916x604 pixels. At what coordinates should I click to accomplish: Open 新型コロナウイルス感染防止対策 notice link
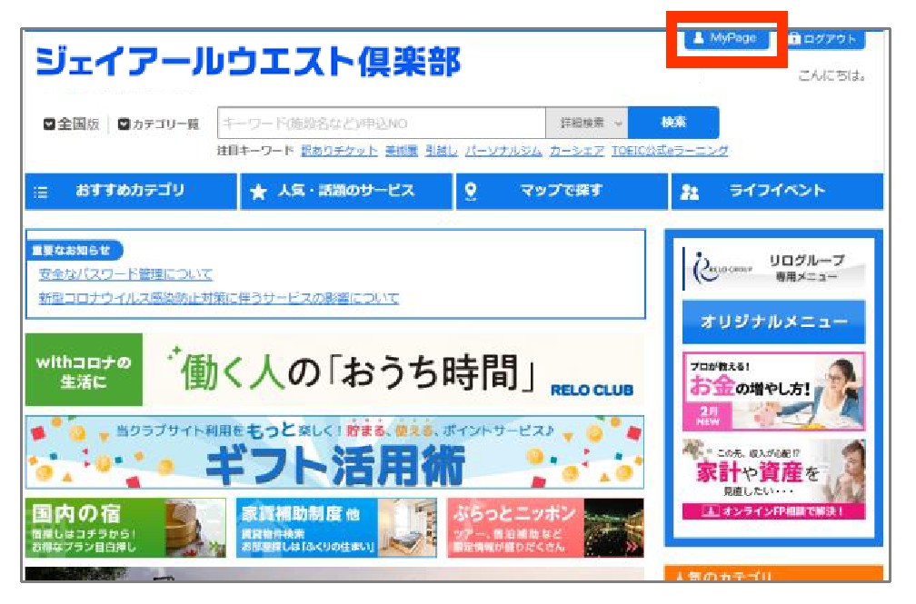click(x=218, y=298)
